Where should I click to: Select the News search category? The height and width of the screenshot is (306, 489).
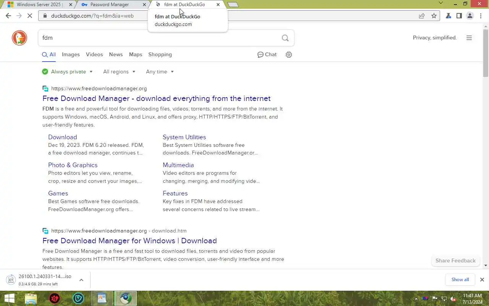(x=116, y=55)
